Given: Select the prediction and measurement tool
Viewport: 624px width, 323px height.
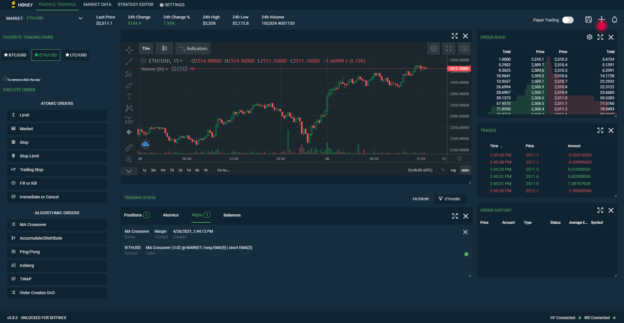Looking at the screenshot, I should pyautogui.click(x=129, y=120).
